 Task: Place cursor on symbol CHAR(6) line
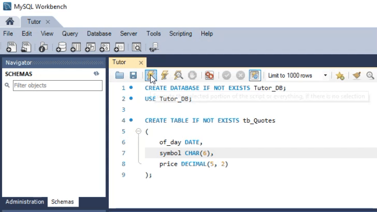point(186,153)
